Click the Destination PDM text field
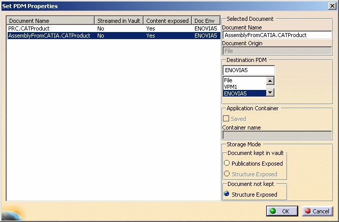 pyautogui.click(x=248, y=70)
